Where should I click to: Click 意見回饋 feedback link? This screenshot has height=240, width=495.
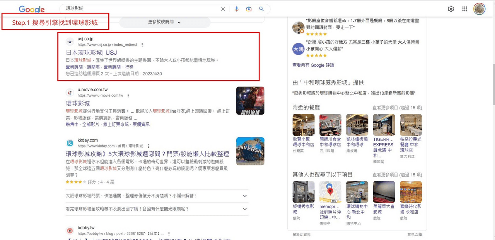(x=414, y=235)
